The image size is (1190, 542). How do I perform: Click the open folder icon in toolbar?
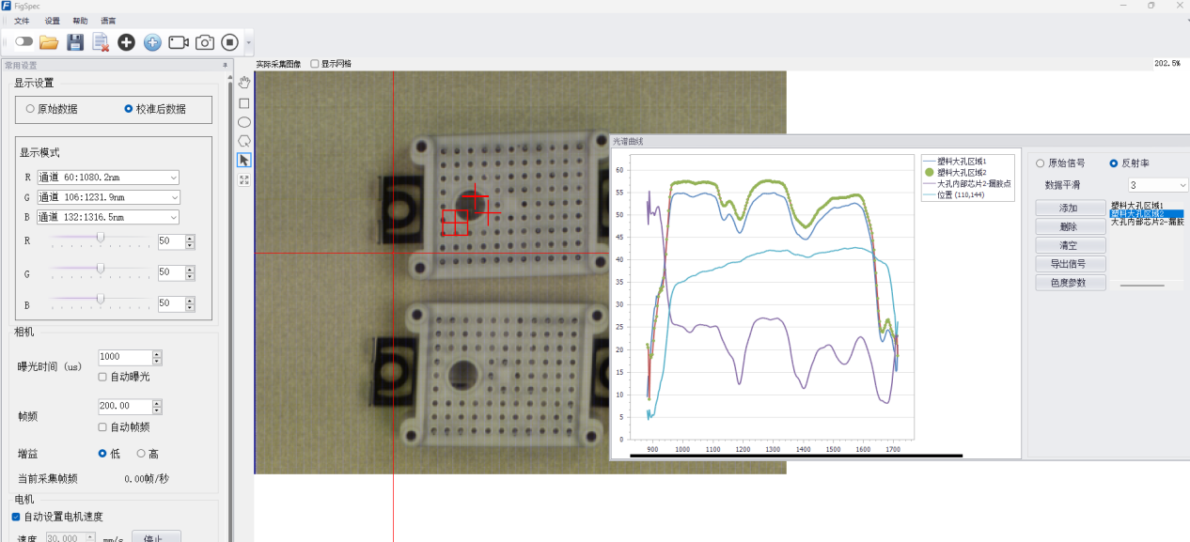tap(49, 42)
